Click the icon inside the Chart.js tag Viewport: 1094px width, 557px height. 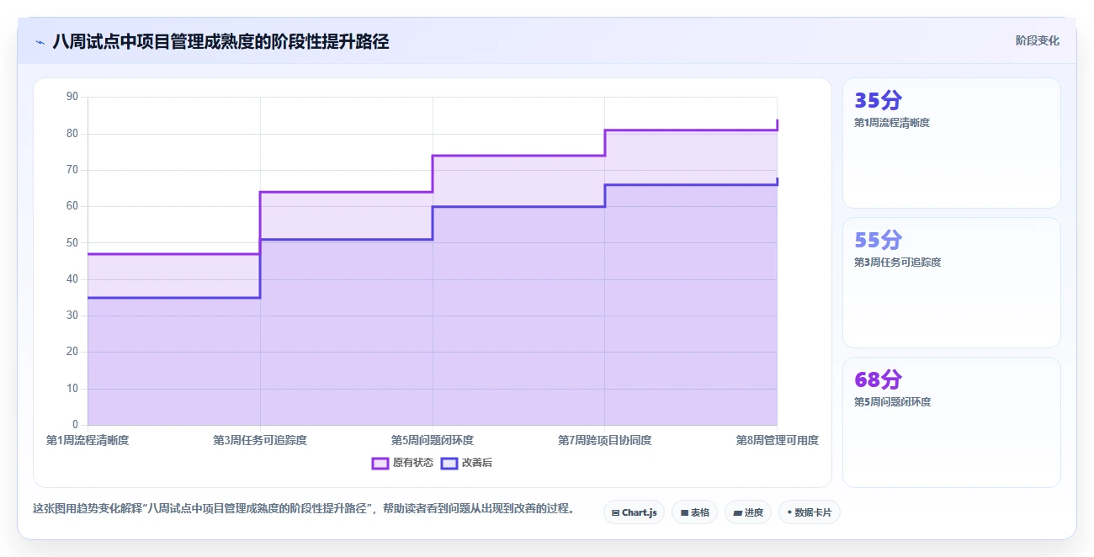pos(615,512)
